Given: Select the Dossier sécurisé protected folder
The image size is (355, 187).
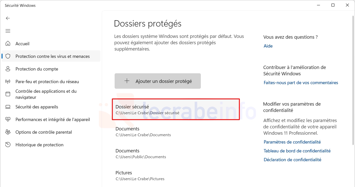Looking at the screenshot, I should 176,109.
